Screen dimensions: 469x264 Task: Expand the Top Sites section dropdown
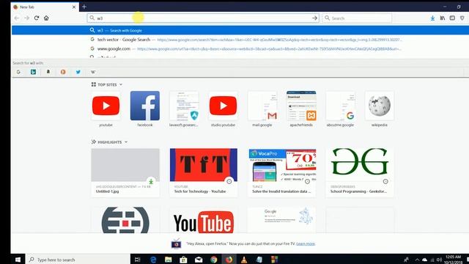121,85
